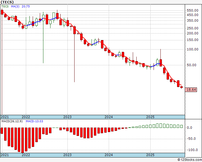Click the 20.75 moving average value
Image resolution: width=202 pixels, height=162 pixels.
pyautogui.click(x=26, y=6)
